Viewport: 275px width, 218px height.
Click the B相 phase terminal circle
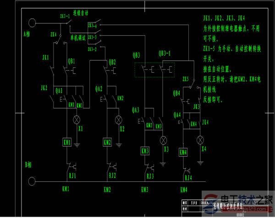pyautogui.click(x=32, y=181)
